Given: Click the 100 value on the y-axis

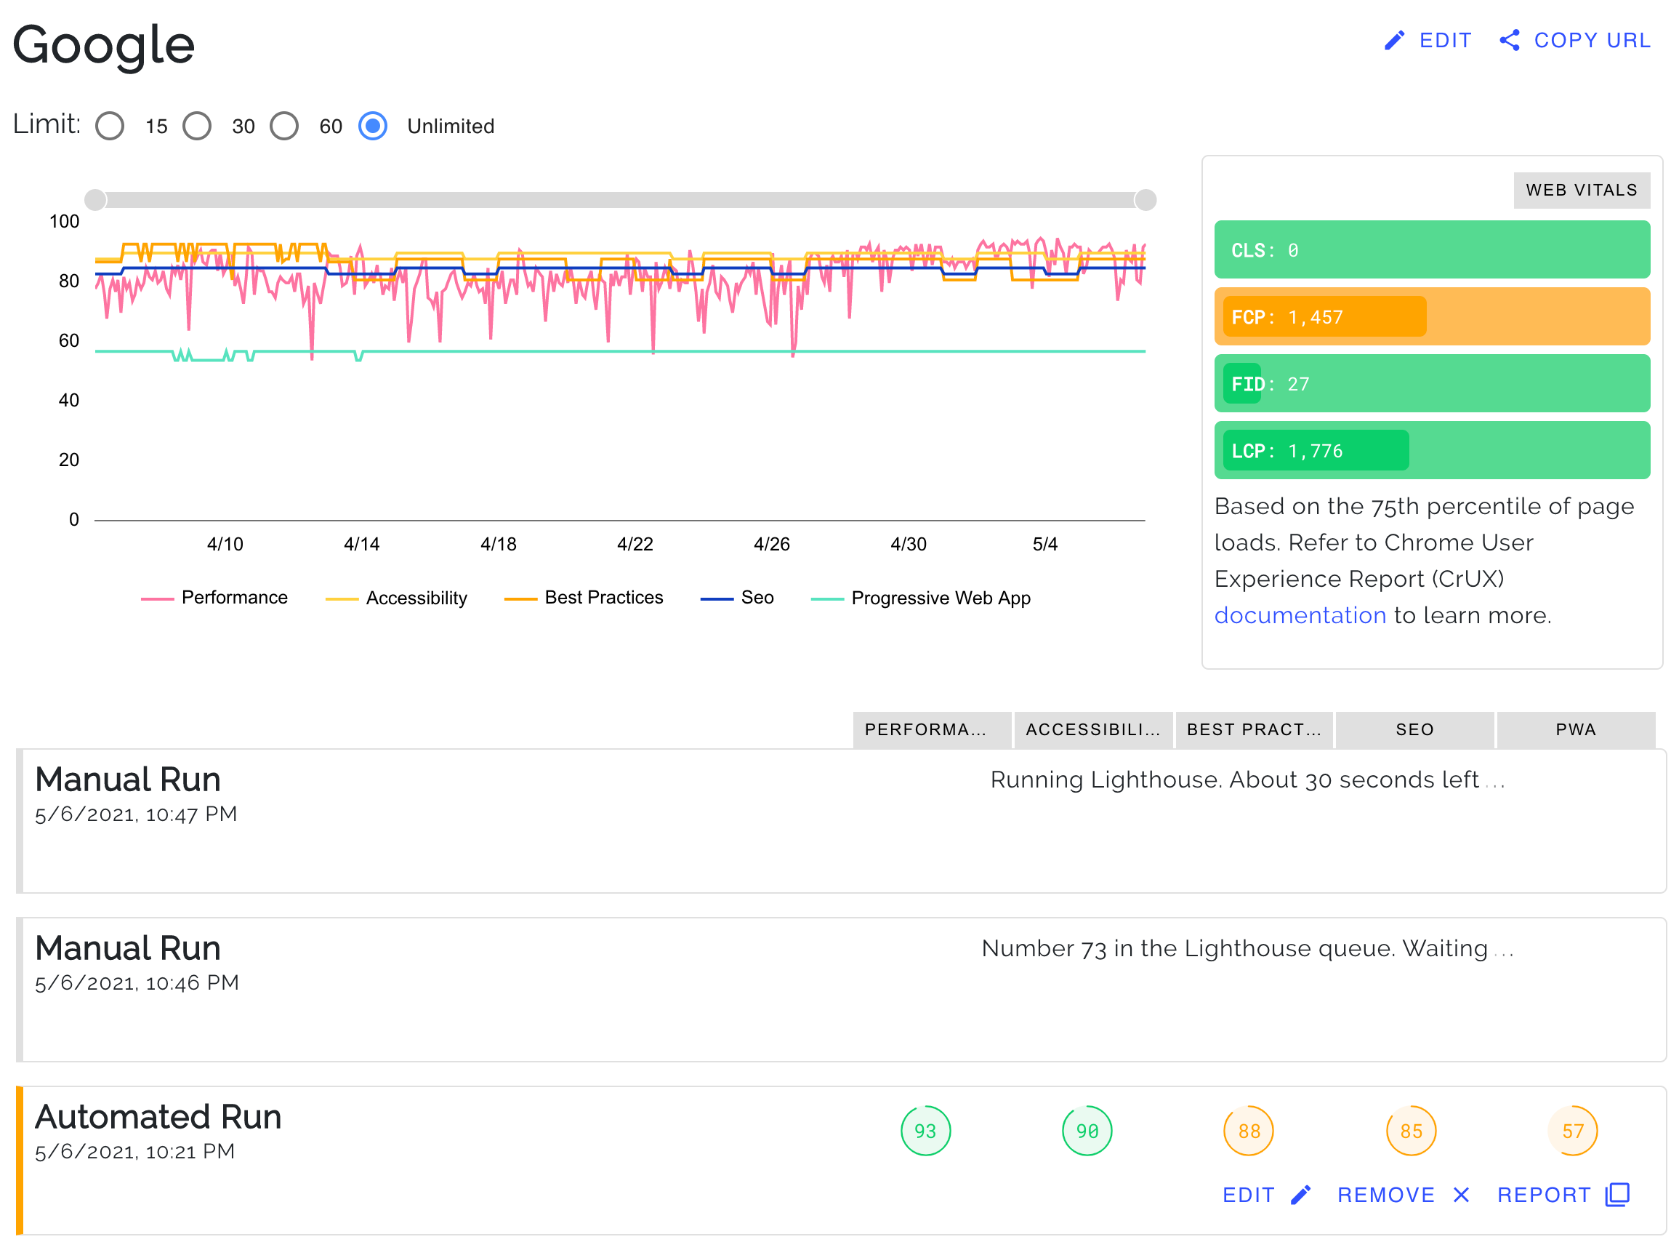Looking at the screenshot, I should [x=64, y=222].
